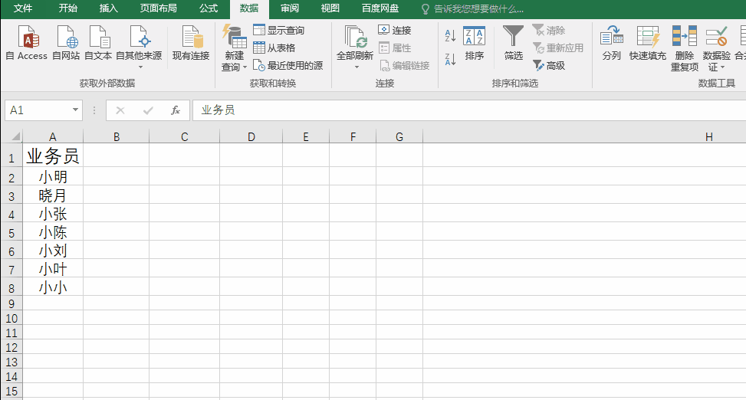Click Connections (连接) icon button
Image resolution: width=746 pixels, height=400 pixels.
394,31
